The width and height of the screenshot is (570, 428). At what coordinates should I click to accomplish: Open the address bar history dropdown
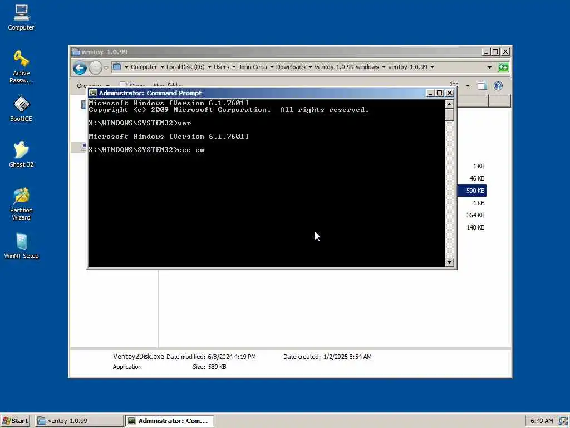pos(489,67)
